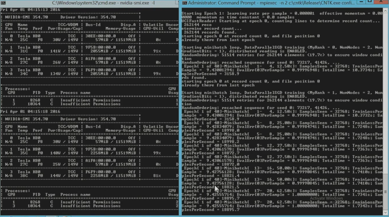Click samples-per-second value '18872.0'
This screenshot has width=389, height=217.
pos(231,165)
